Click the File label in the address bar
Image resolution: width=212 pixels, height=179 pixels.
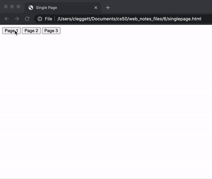[48, 19]
